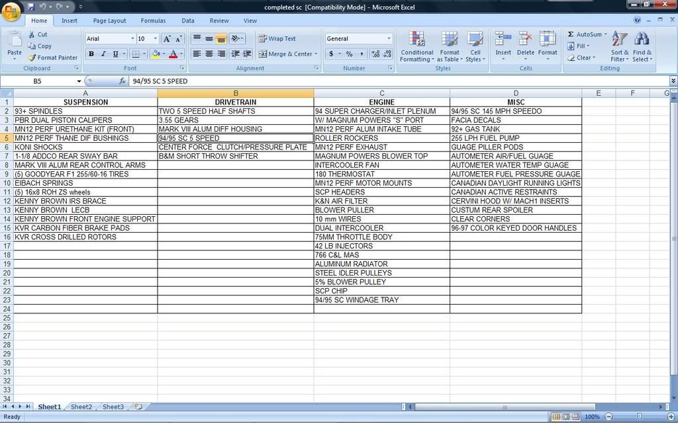The height and width of the screenshot is (423, 678).
Task: Align text to the right
Action: click(x=221, y=54)
